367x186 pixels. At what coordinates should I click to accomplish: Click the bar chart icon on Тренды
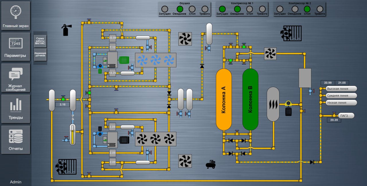tap(15, 105)
